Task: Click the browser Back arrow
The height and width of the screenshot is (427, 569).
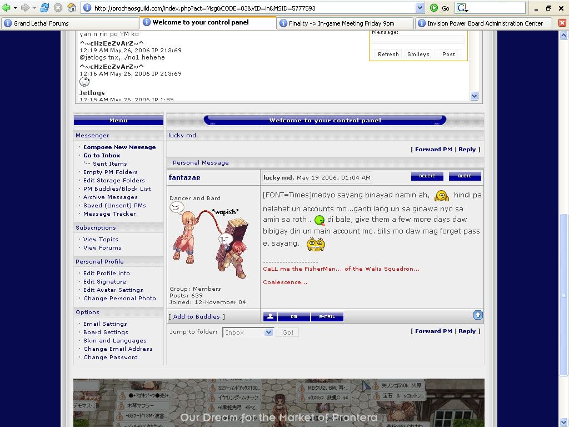Action: tap(7, 8)
